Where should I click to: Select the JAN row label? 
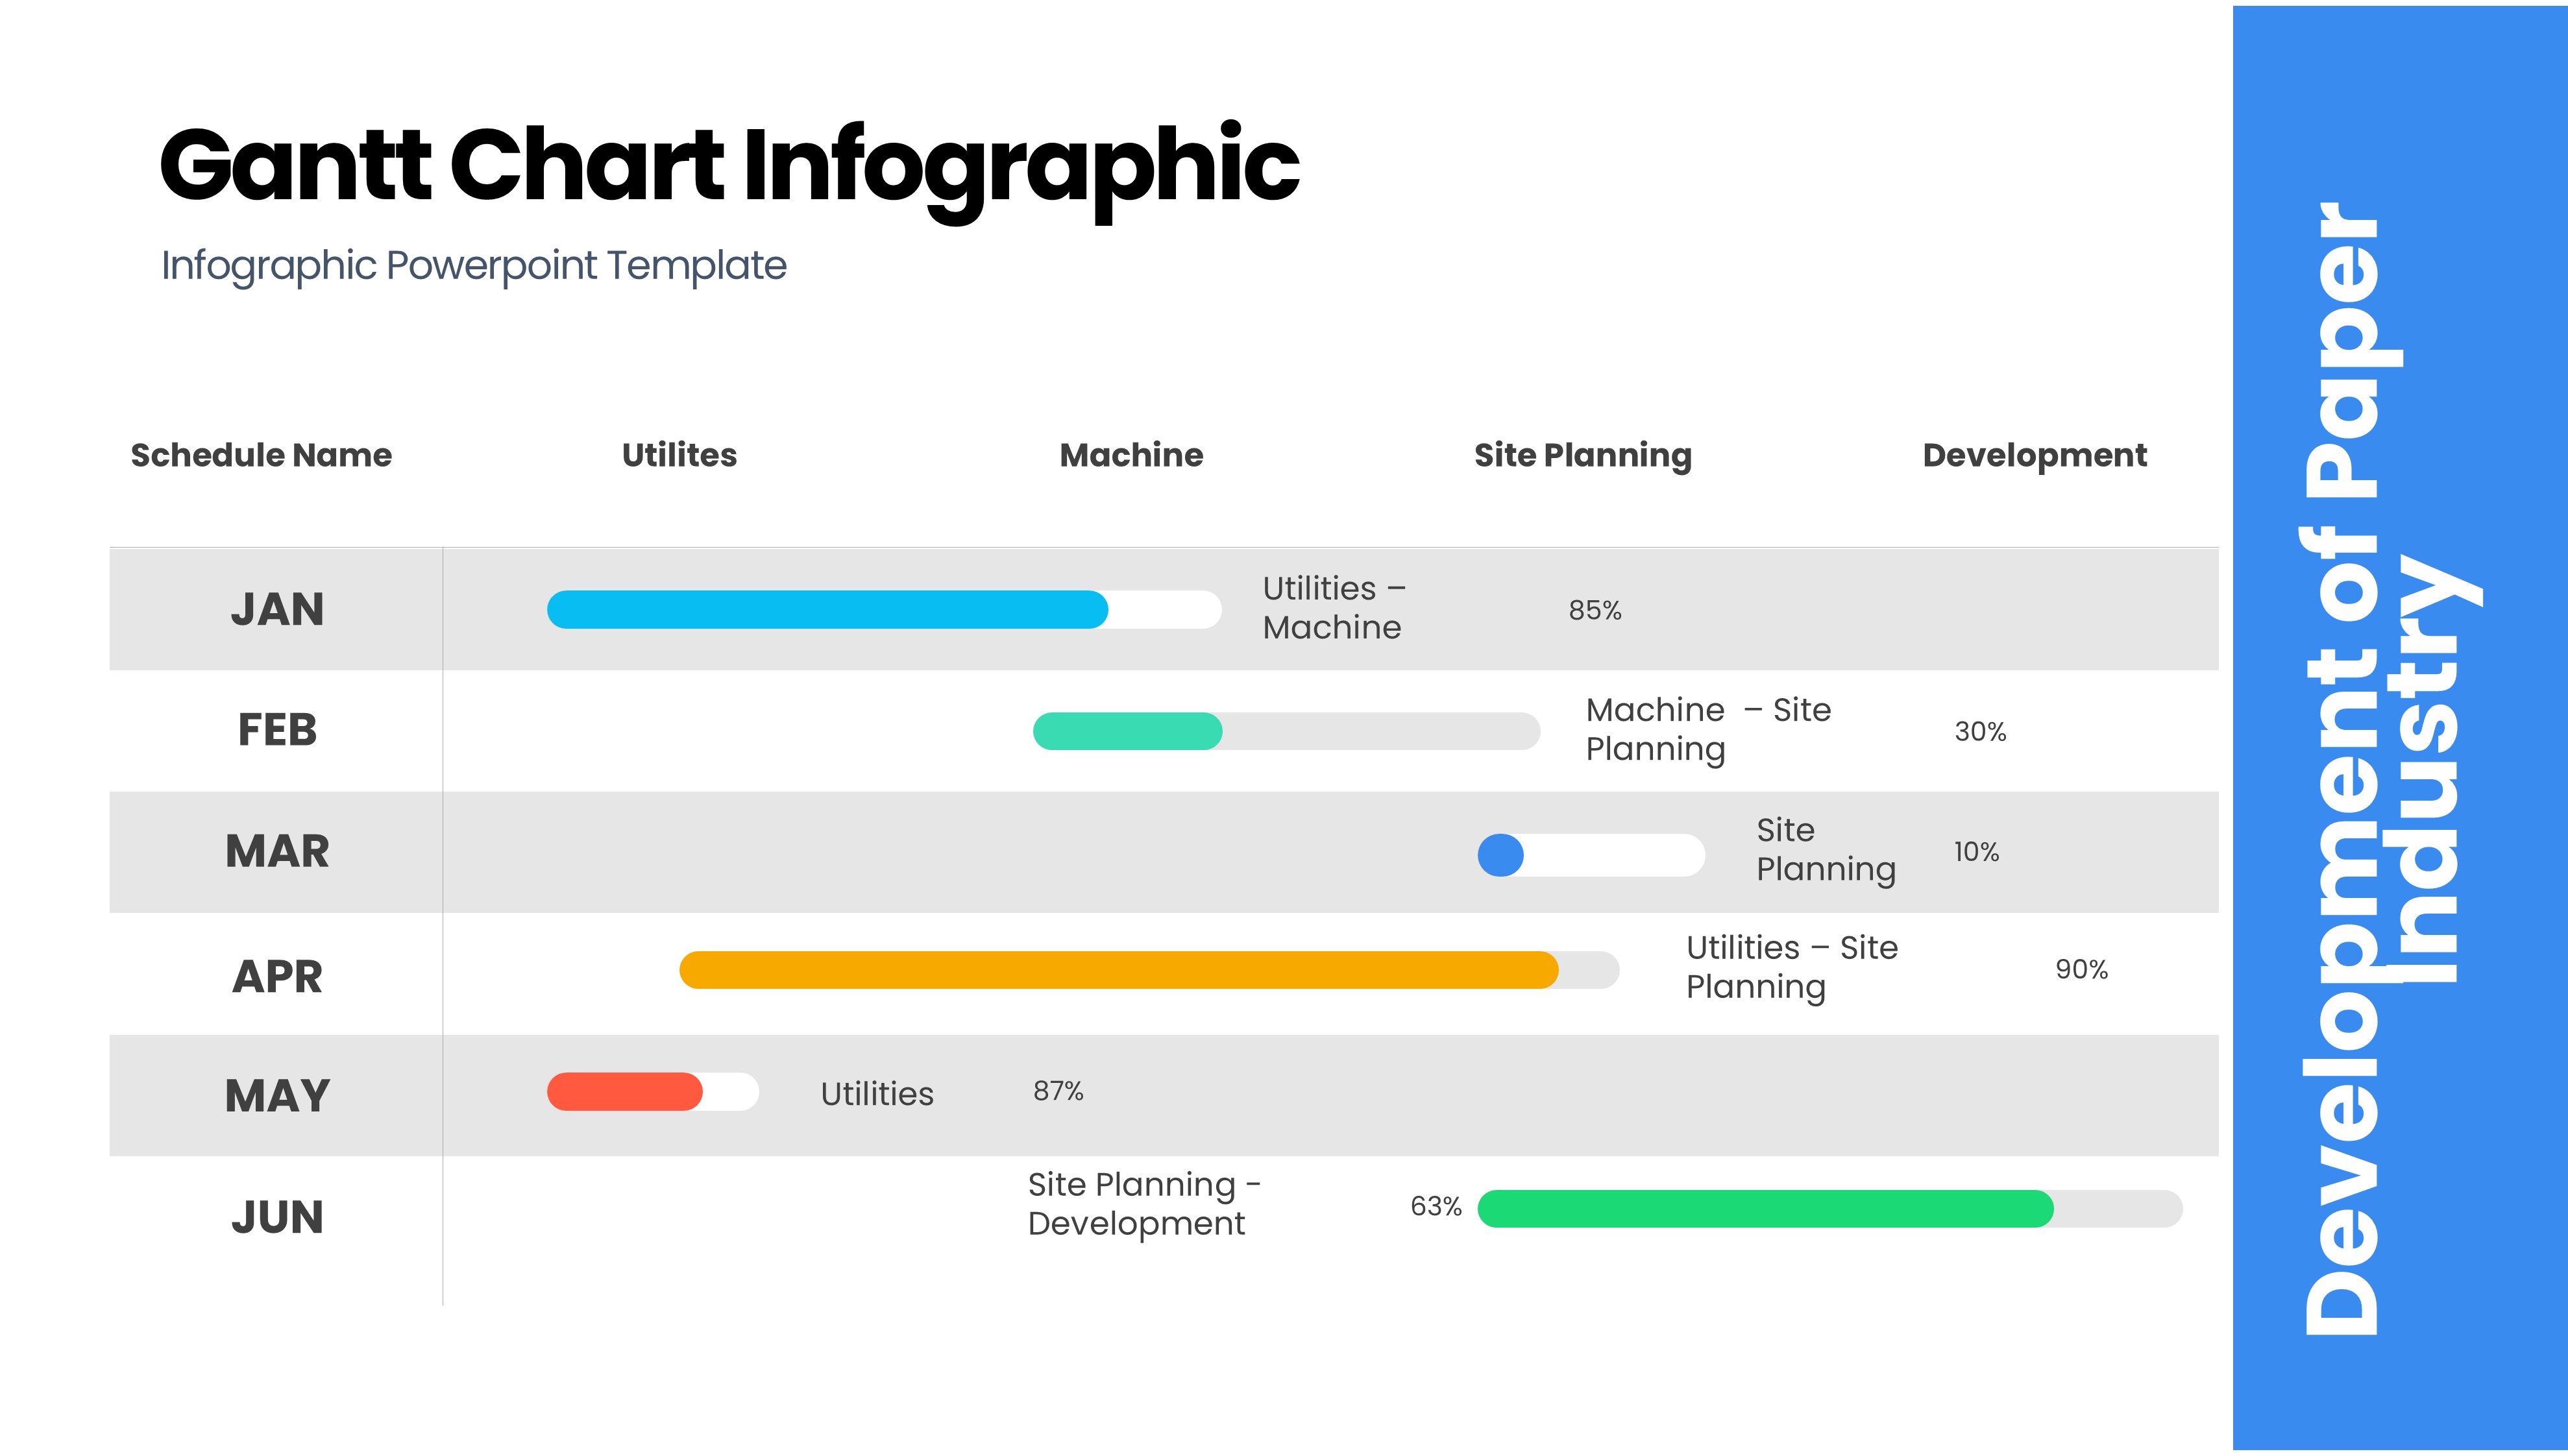[277, 610]
